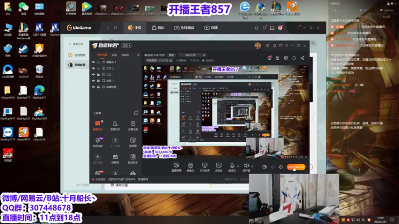This screenshot has width=399, height=224.
Task: Expand speaker options arrow
Action: pos(252,166)
